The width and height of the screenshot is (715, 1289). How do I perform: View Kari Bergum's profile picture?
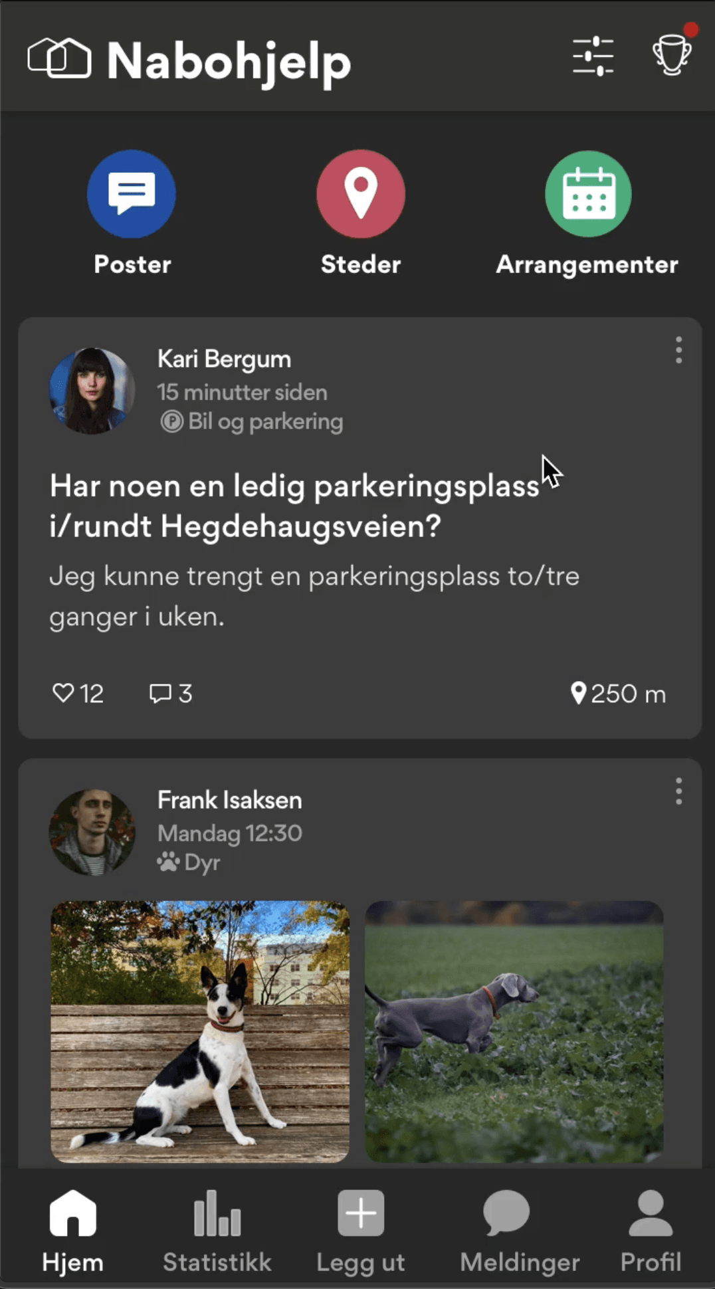[92, 391]
